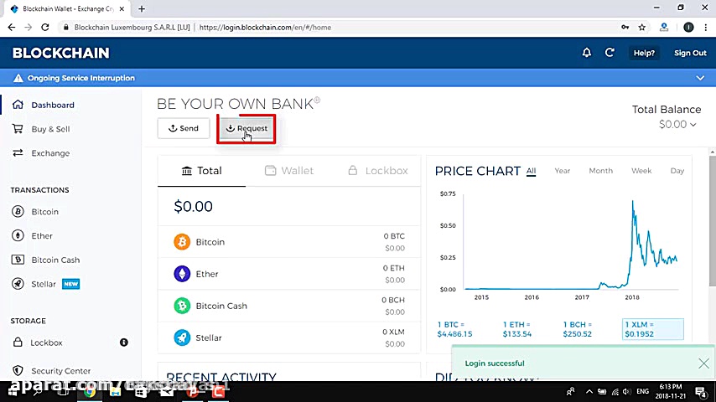The width and height of the screenshot is (716, 402).
Task: Open the Help? button
Action: pos(644,53)
